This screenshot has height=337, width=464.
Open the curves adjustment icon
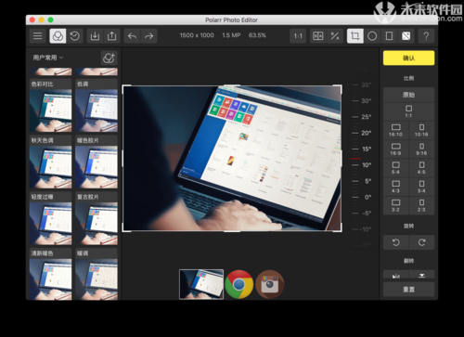coord(335,36)
